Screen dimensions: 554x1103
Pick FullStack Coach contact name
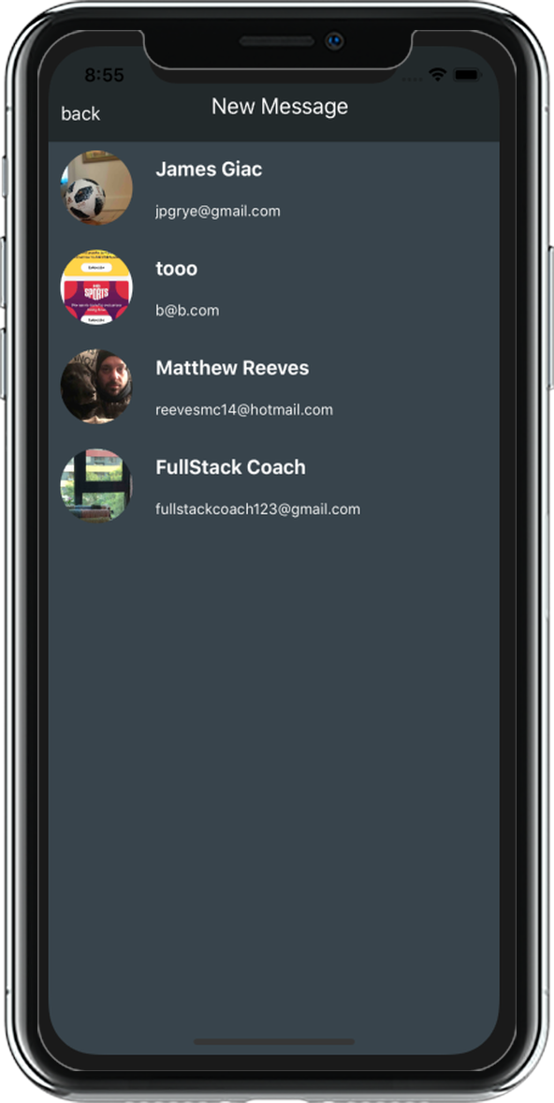click(x=230, y=467)
